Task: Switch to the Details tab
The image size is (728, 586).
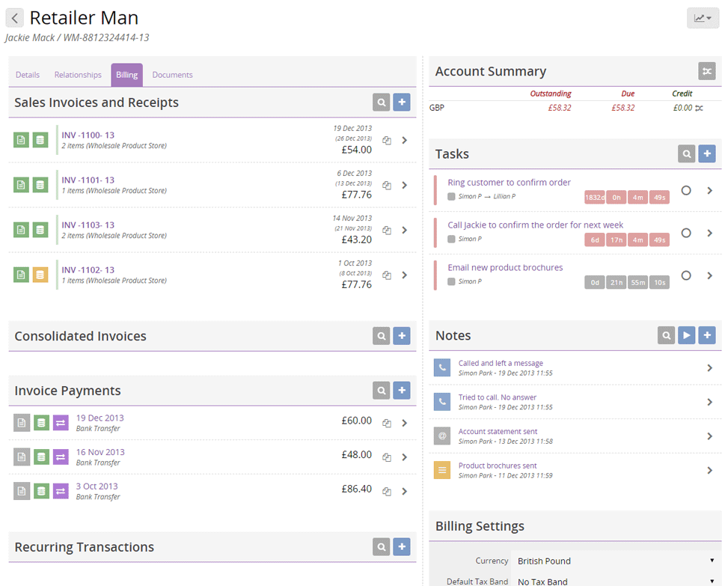Action: pyautogui.click(x=28, y=75)
